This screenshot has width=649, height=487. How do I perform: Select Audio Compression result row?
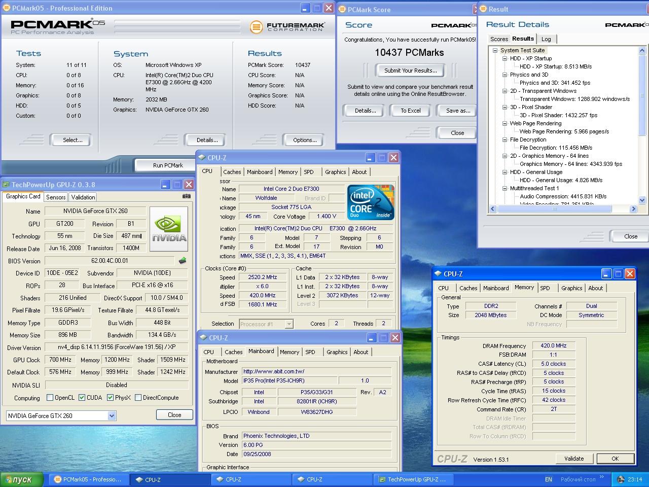point(563,196)
